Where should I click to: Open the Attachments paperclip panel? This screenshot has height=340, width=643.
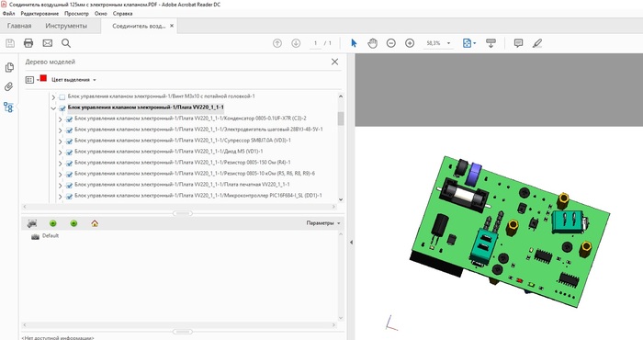(8, 86)
